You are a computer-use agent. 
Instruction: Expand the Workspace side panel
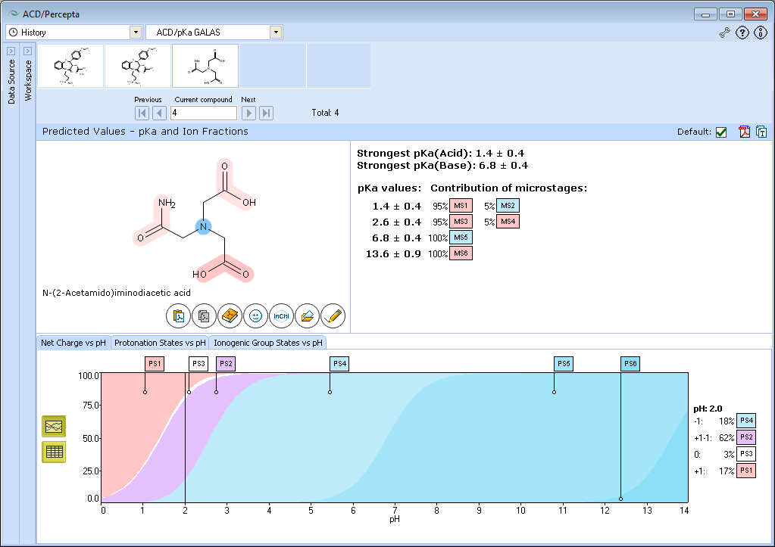pos(28,51)
